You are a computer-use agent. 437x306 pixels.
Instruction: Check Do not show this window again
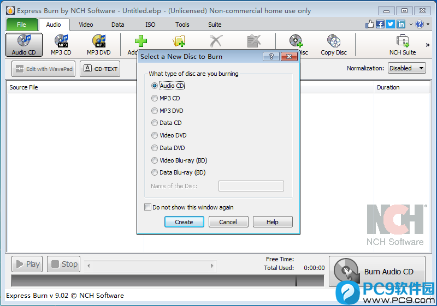pyautogui.click(x=147, y=207)
